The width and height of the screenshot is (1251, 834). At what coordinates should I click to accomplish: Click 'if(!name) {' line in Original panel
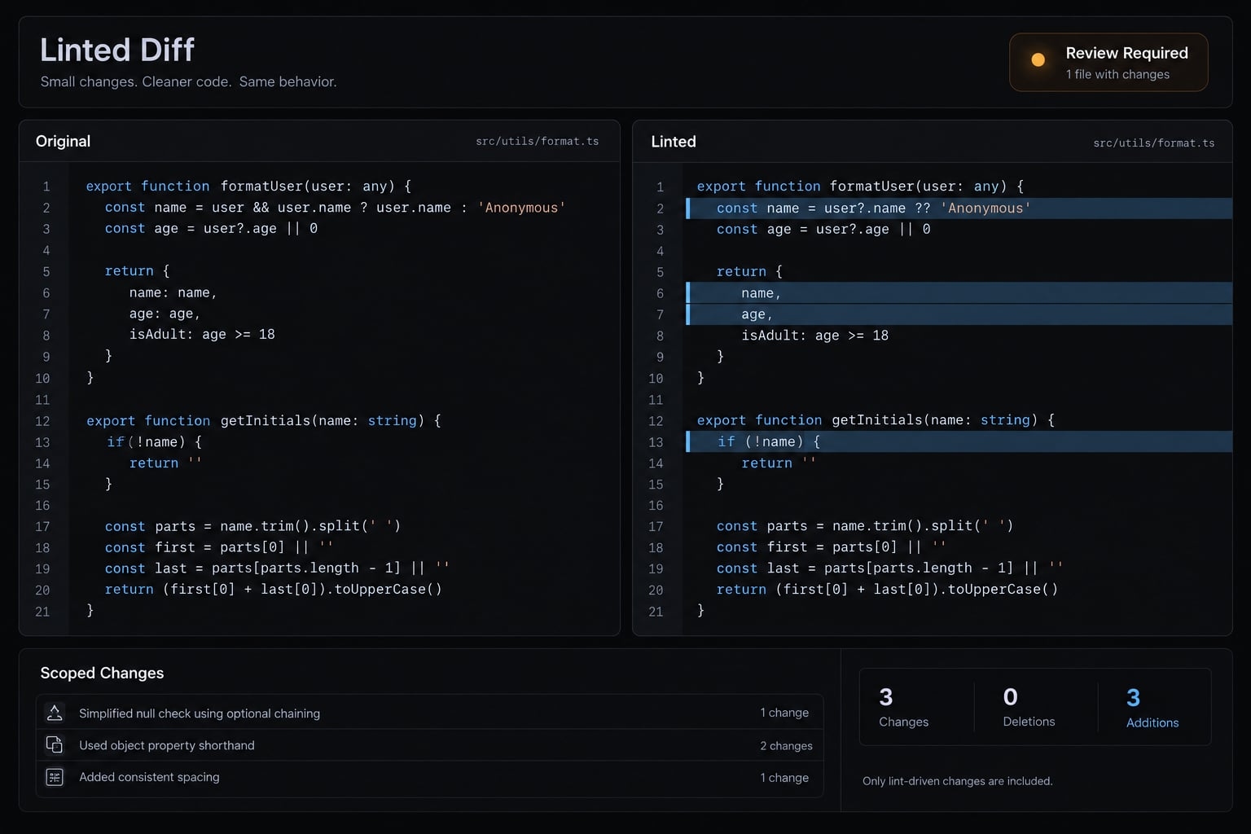click(154, 441)
